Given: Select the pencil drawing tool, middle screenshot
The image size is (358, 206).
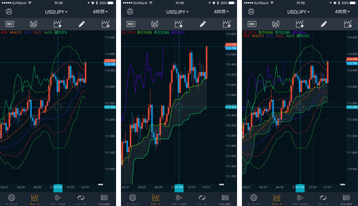Looking at the screenshot, I should (203, 24).
